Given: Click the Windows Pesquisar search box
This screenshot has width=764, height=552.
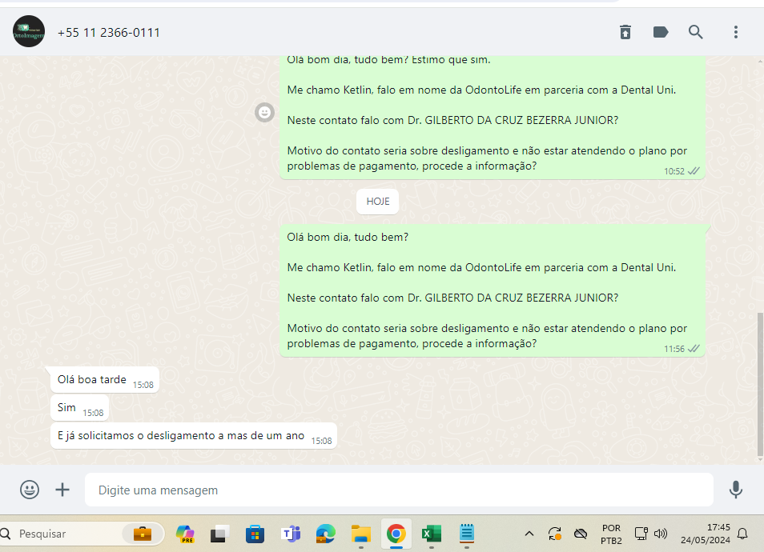Looking at the screenshot, I should click(x=82, y=534).
